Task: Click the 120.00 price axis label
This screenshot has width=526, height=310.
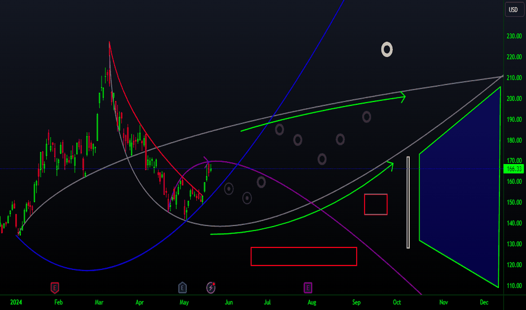Action: tap(514, 265)
